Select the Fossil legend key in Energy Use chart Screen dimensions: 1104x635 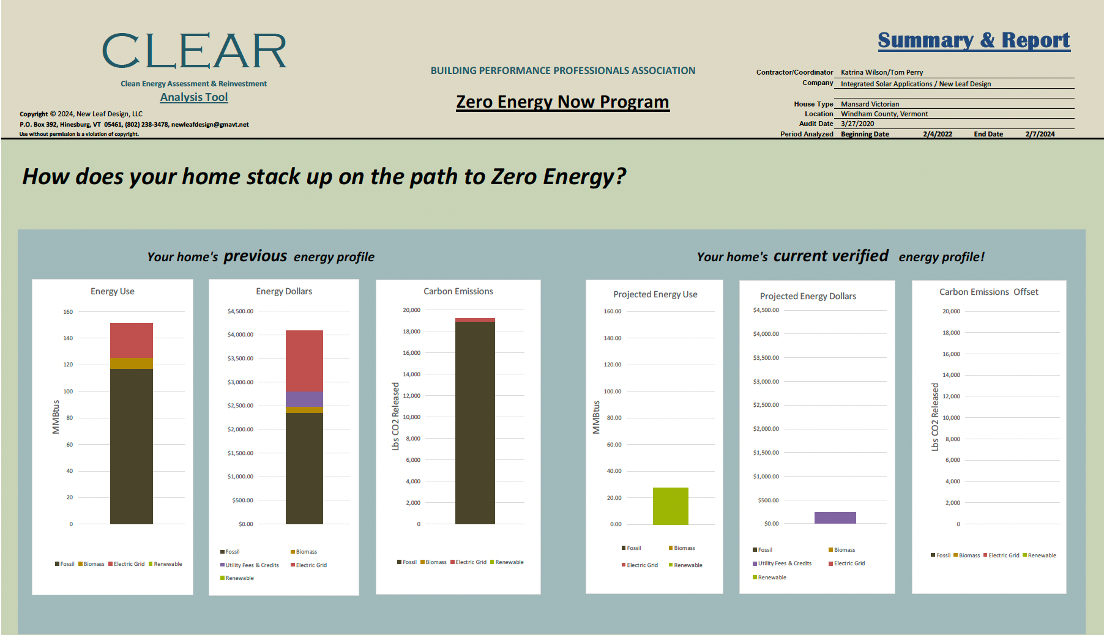(x=65, y=564)
